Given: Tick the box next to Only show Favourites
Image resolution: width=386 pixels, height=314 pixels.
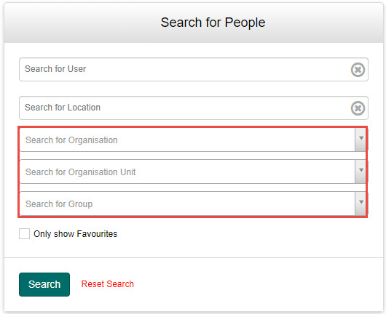Looking at the screenshot, I should point(24,233).
